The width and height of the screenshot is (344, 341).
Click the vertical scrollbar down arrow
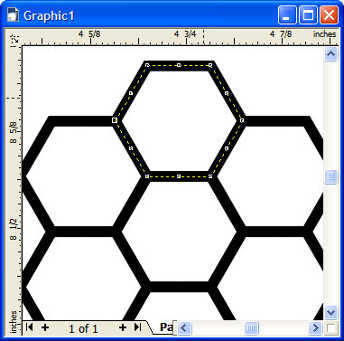(330, 312)
